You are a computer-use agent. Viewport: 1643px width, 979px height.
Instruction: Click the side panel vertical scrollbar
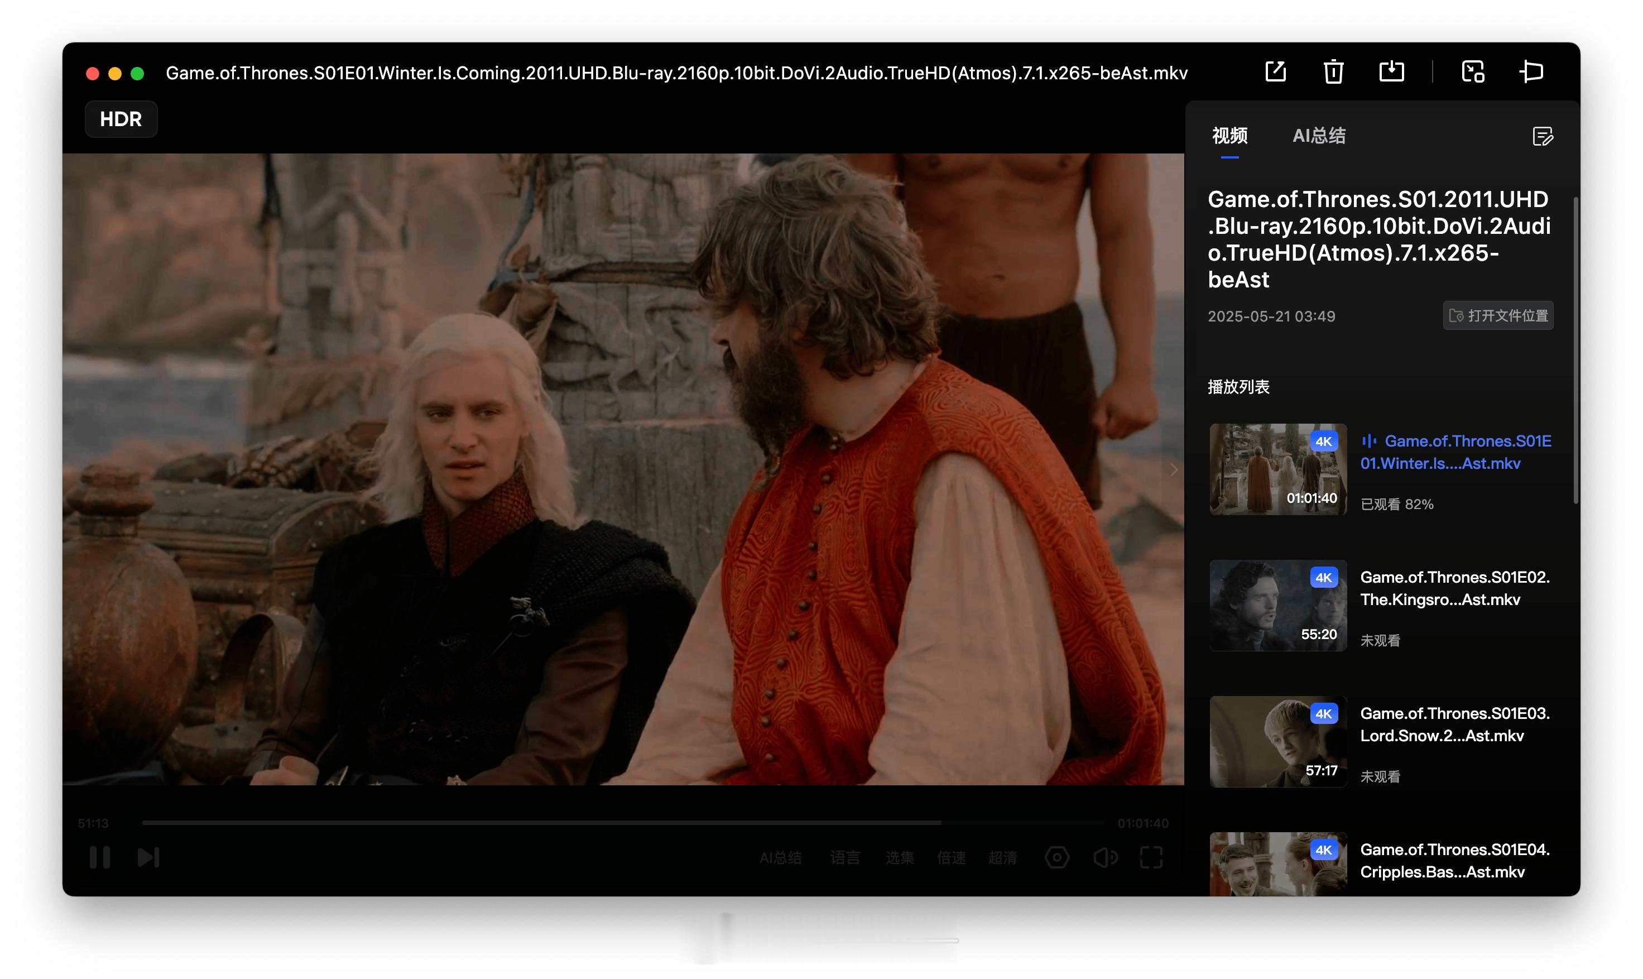click(1575, 351)
